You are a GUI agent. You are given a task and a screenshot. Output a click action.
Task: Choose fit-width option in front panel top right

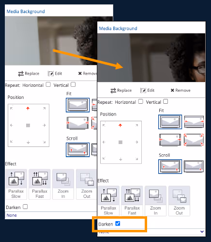tap(194, 122)
